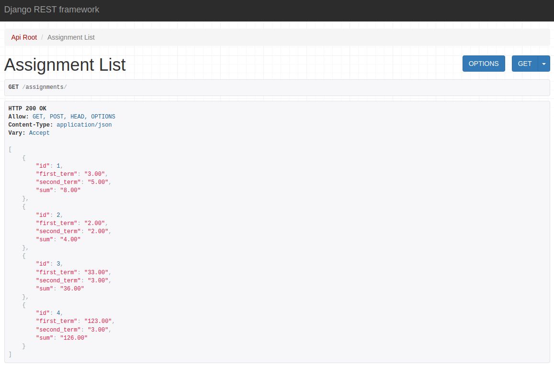
Task: Click the first_term "2.00" line
Action: tap(72, 223)
